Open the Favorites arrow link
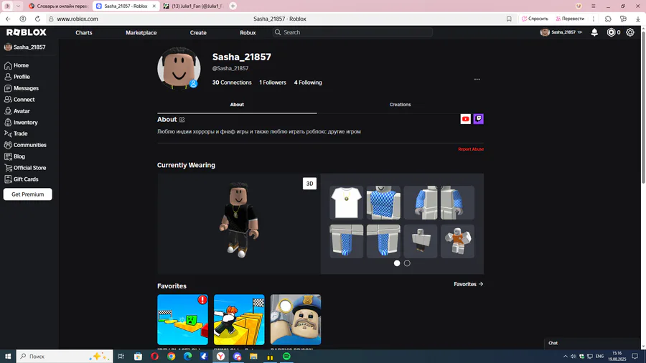The image size is (646, 363). point(469,284)
